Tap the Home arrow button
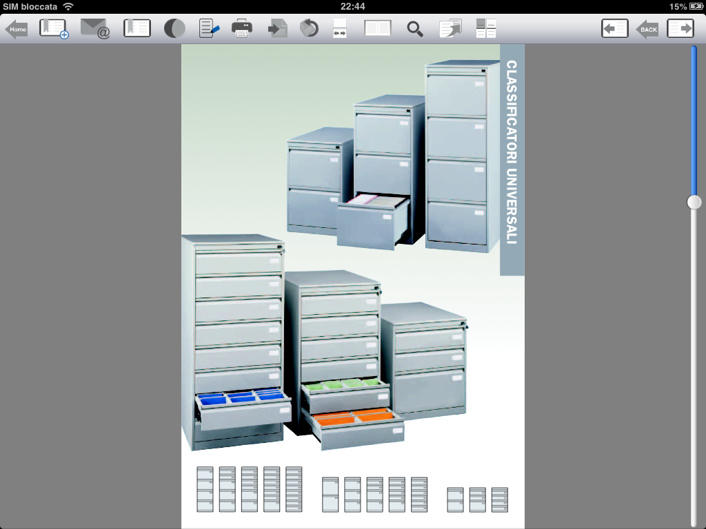Screen dimensions: 706x529 coord(17,29)
